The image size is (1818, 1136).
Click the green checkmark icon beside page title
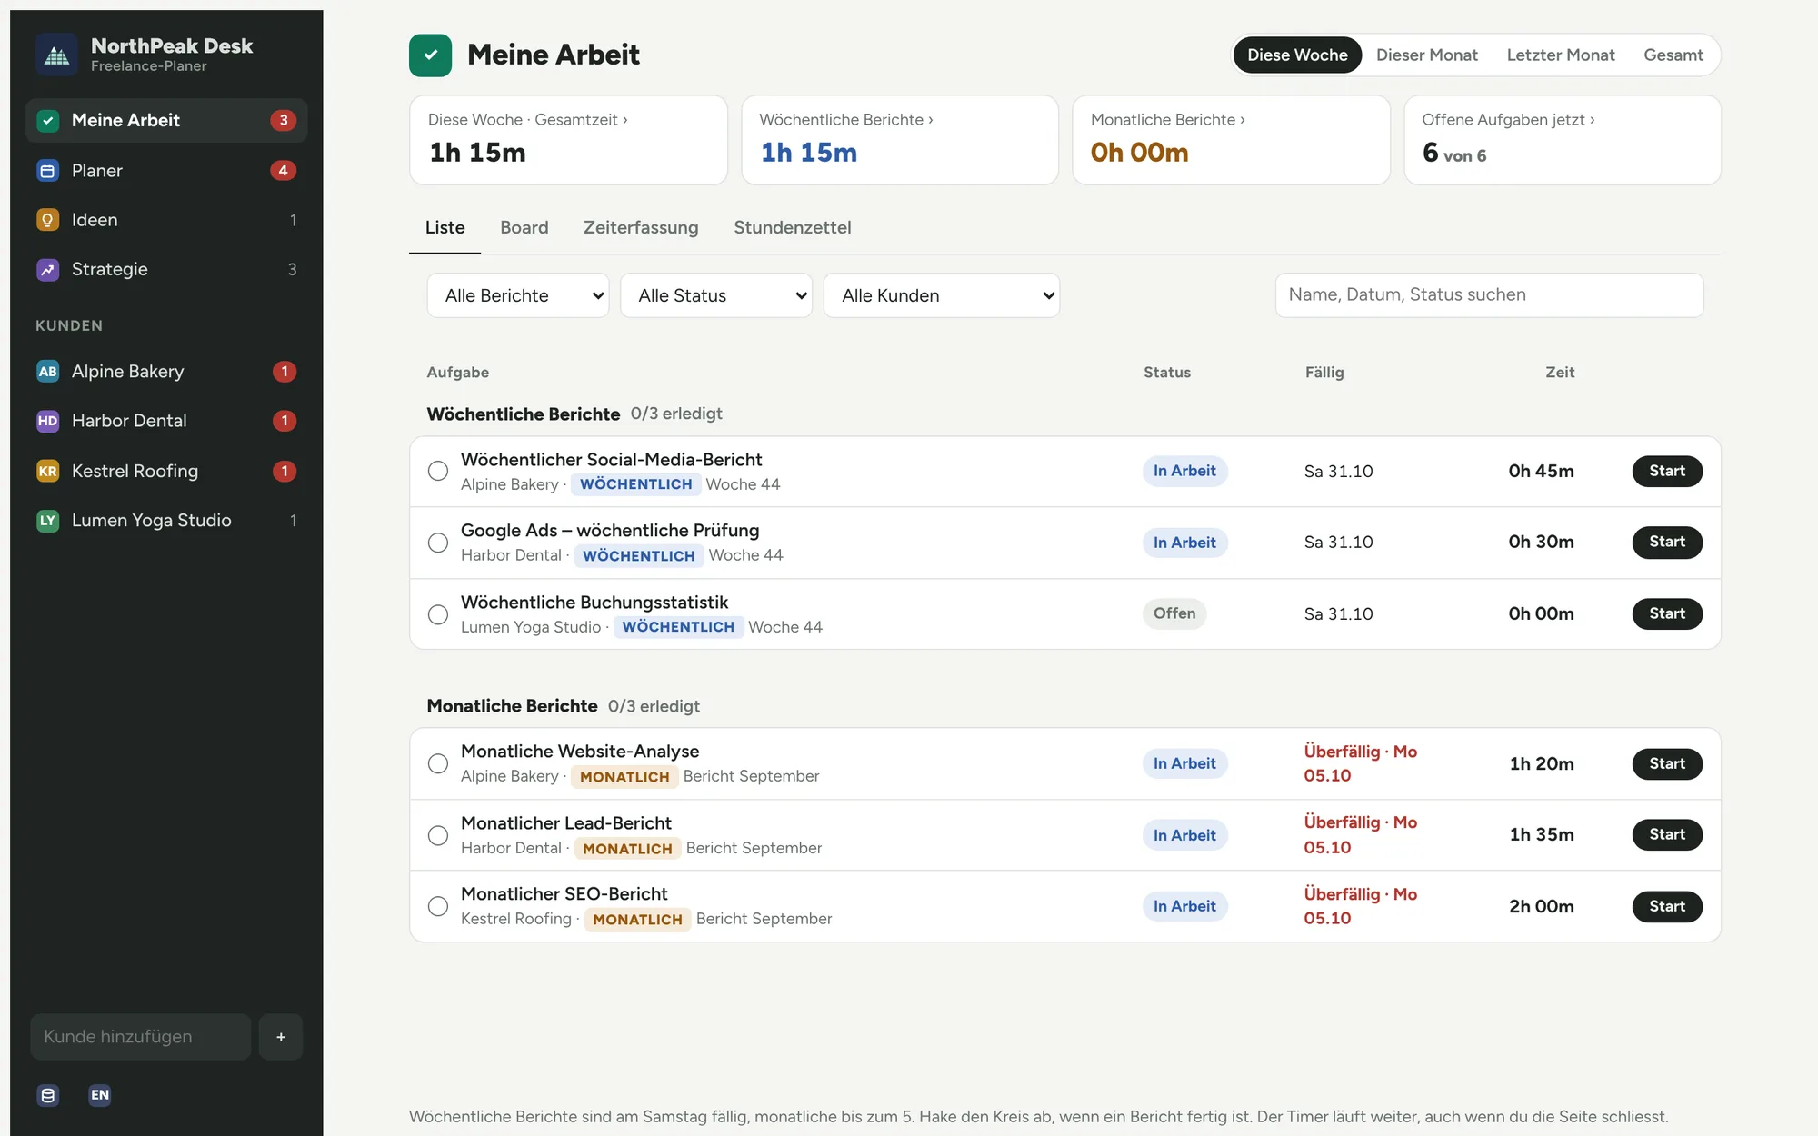[431, 55]
